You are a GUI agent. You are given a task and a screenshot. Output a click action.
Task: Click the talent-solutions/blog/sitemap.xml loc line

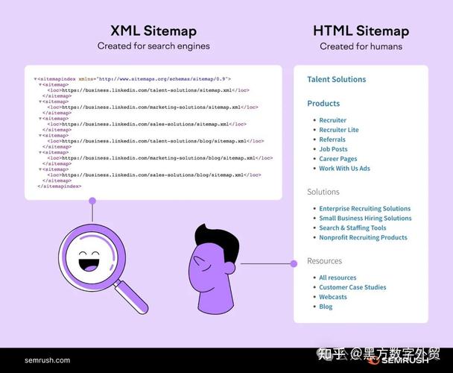click(x=156, y=141)
